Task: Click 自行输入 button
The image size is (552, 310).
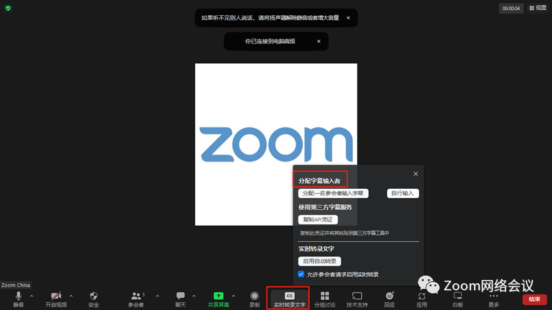Action: [x=403, y=193]
